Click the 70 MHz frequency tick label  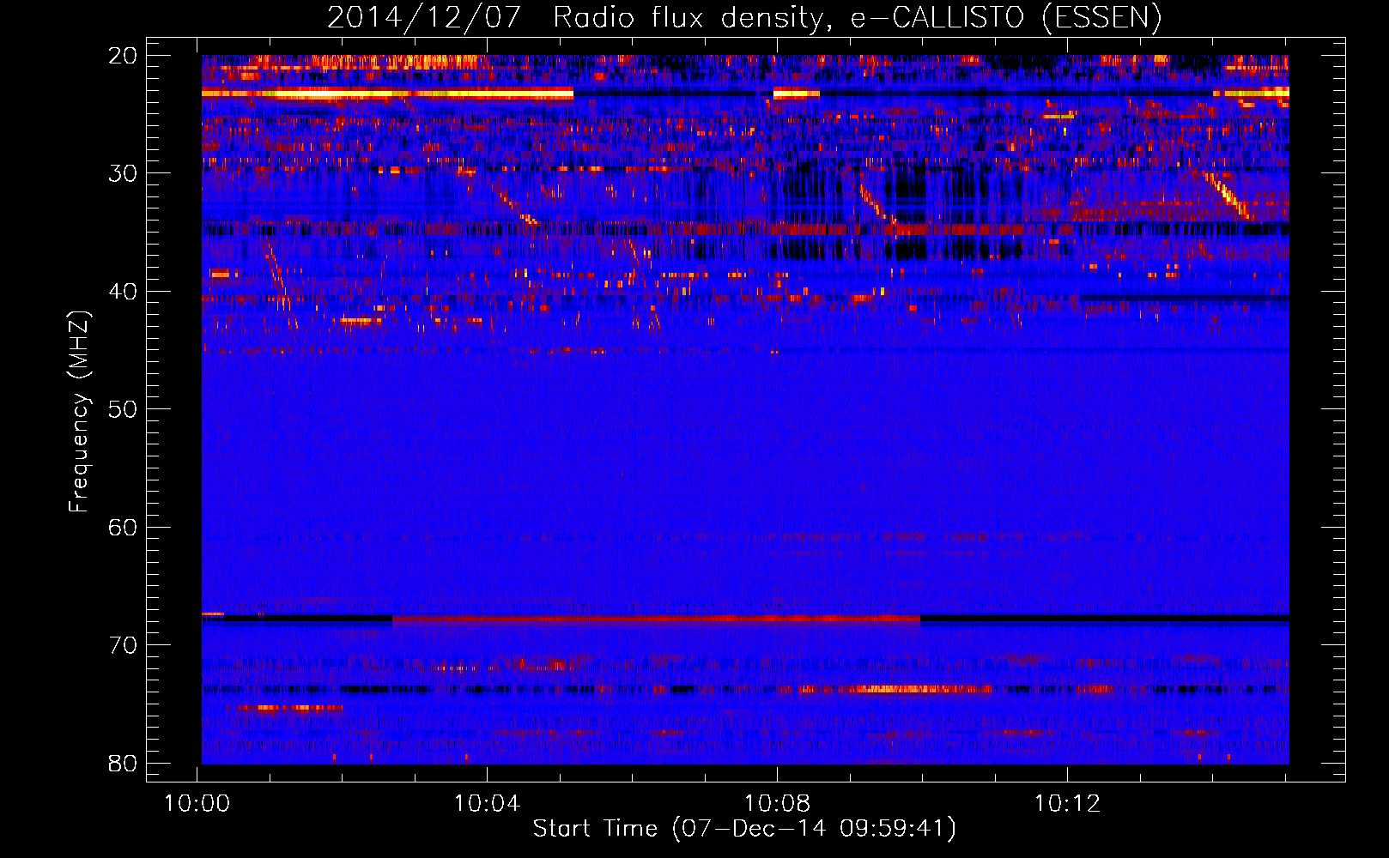point(123,645)
